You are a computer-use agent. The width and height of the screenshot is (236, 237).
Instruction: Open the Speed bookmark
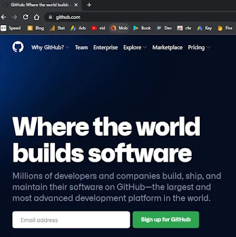(11, 28)
